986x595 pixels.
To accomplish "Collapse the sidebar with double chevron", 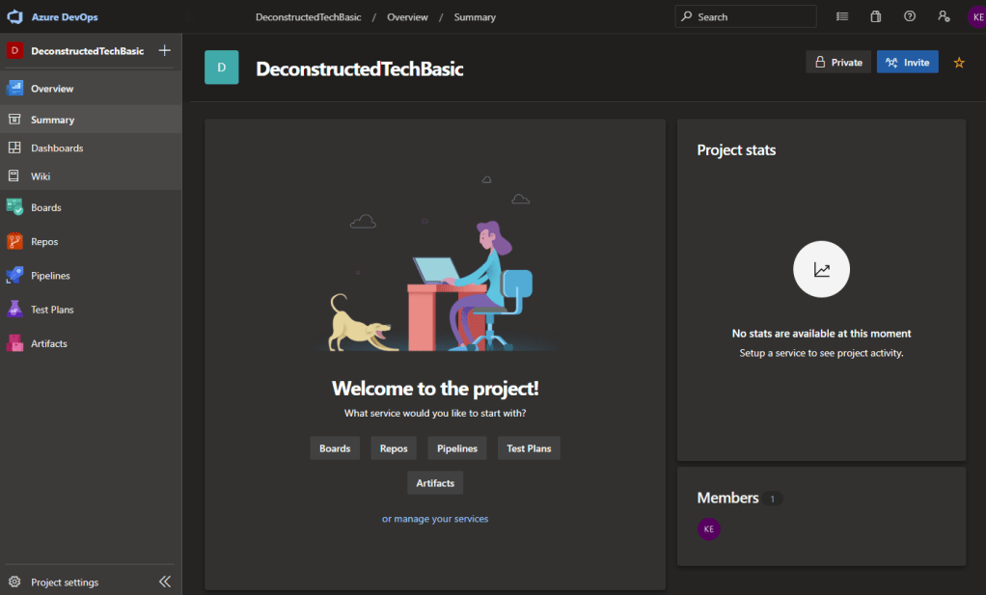I will pyautogui.click(x=165, y=581).
